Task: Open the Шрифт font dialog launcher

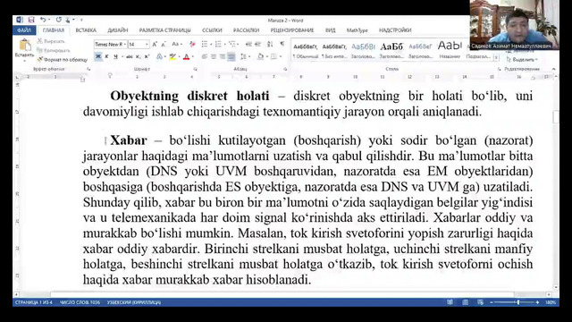Action: [x=195, y=69]
